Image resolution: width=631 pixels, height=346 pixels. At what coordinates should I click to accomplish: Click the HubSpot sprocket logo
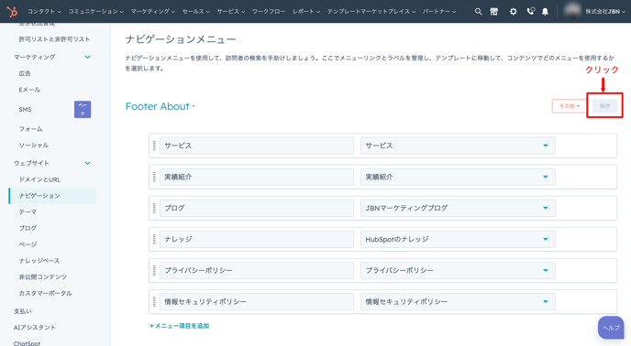(x=13, y=11)
